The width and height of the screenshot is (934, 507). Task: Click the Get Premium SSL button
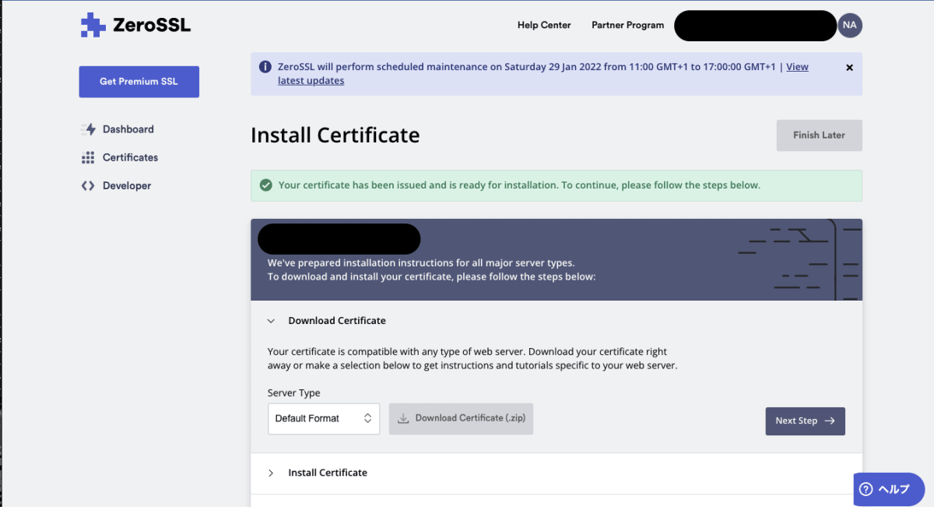[139, 82]
